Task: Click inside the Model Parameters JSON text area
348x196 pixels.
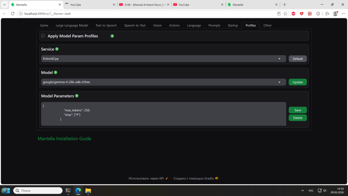Action: [164, 114]
